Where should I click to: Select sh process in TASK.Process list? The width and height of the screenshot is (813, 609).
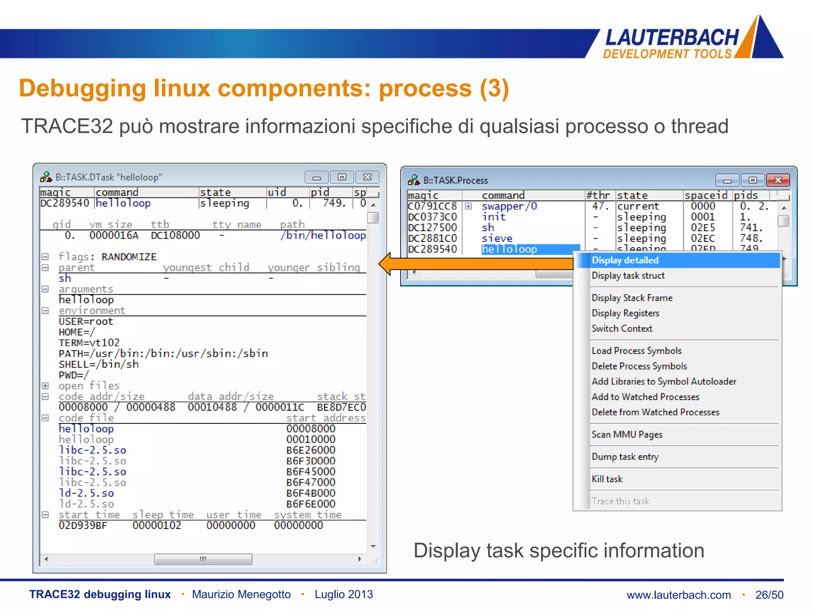488,228
